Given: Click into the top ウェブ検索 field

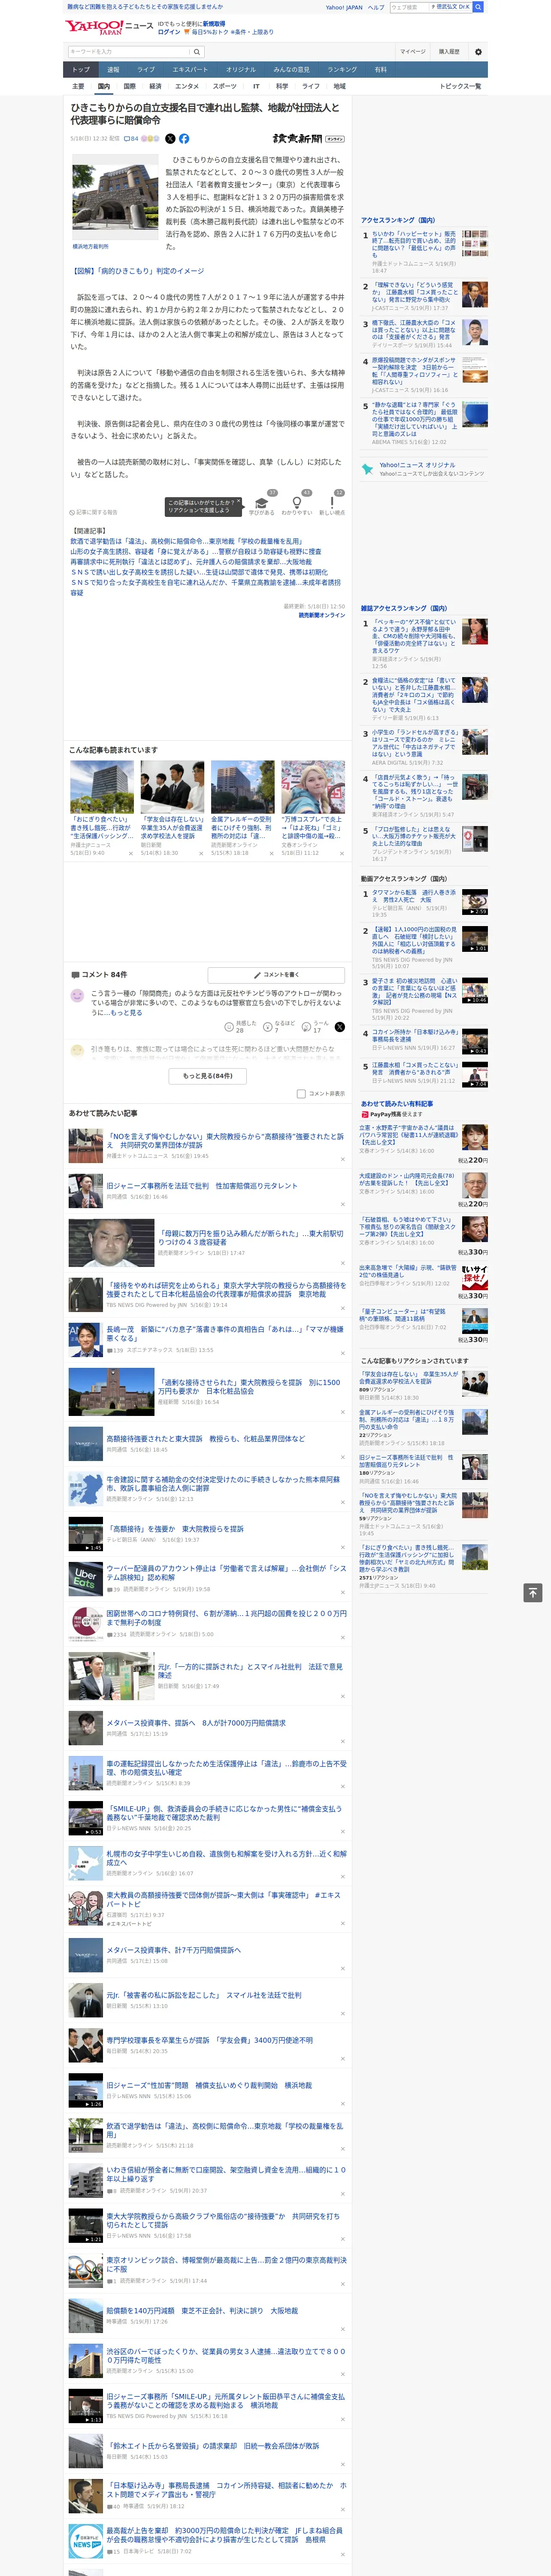Looking at the screenshot, I should coord(408,7).
